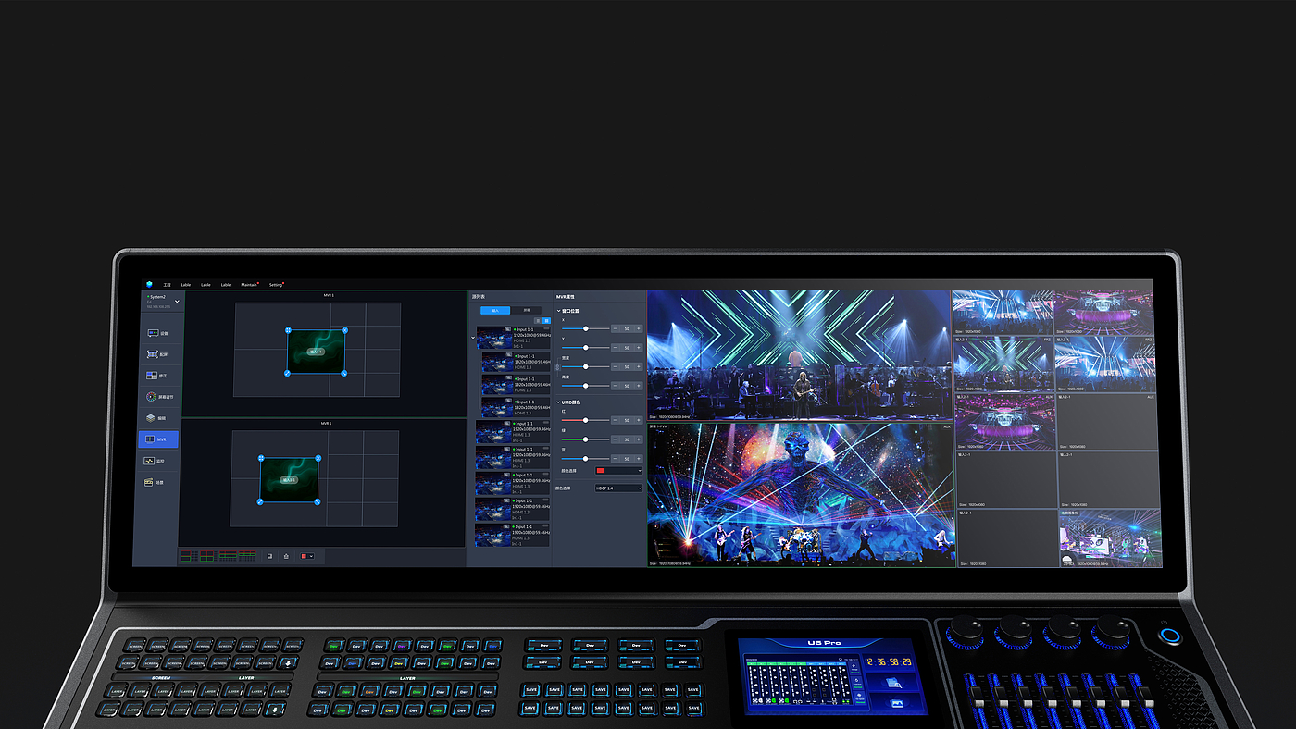
Task: Select the highlighted MVR sidebar item
Action: coord(158,439)
